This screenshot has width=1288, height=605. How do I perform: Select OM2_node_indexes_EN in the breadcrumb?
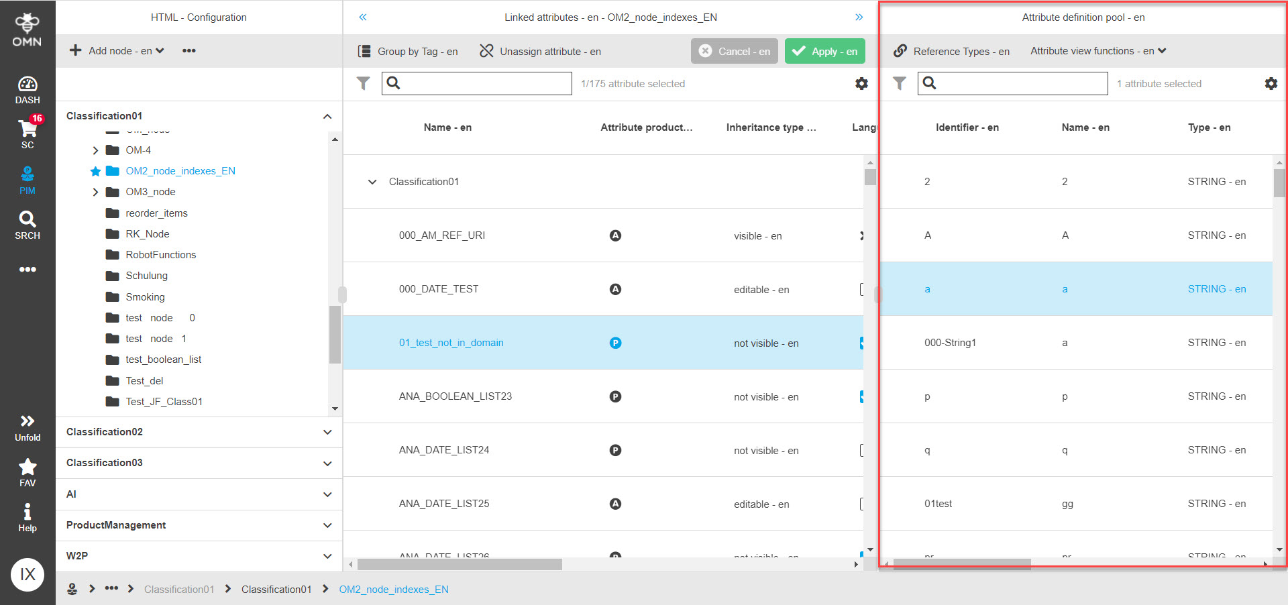pyautogui.click(x=394, y=590)
